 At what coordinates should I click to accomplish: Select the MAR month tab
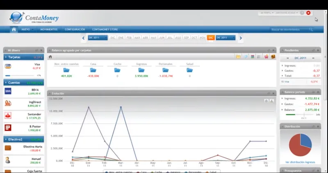tap(137, 38)
